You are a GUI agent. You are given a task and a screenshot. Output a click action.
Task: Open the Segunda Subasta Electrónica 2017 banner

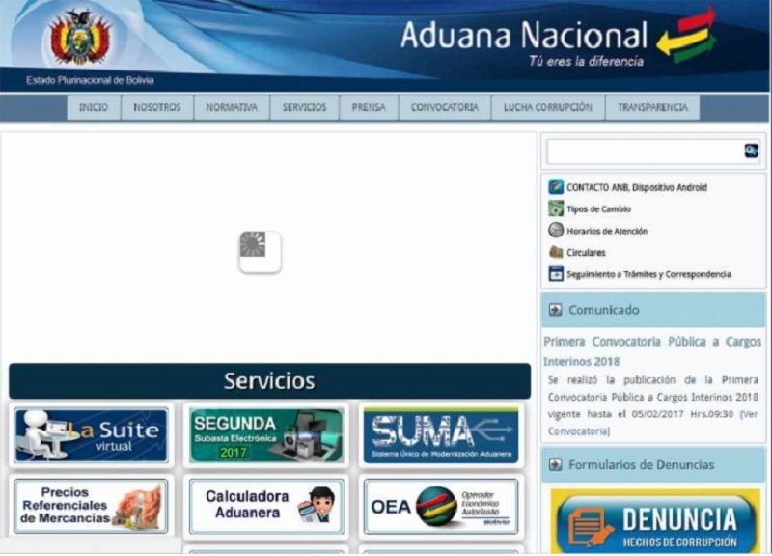click(x=266, y=435)
